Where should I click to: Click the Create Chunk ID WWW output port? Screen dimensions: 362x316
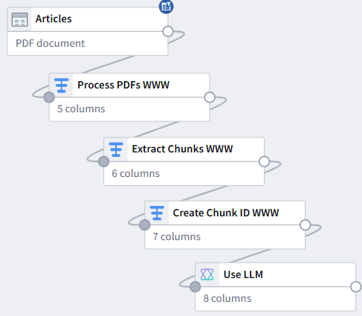pos(306,225)
